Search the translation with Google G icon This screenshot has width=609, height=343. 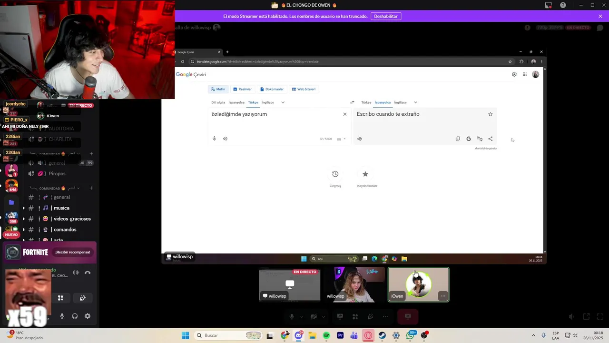pos(469,139)
